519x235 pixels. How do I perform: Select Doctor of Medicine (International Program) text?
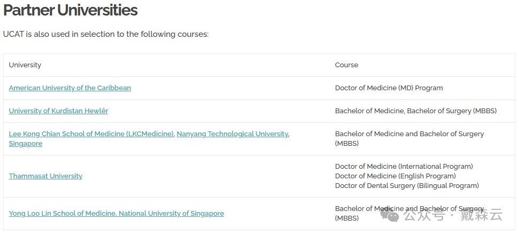click(404, 166)
